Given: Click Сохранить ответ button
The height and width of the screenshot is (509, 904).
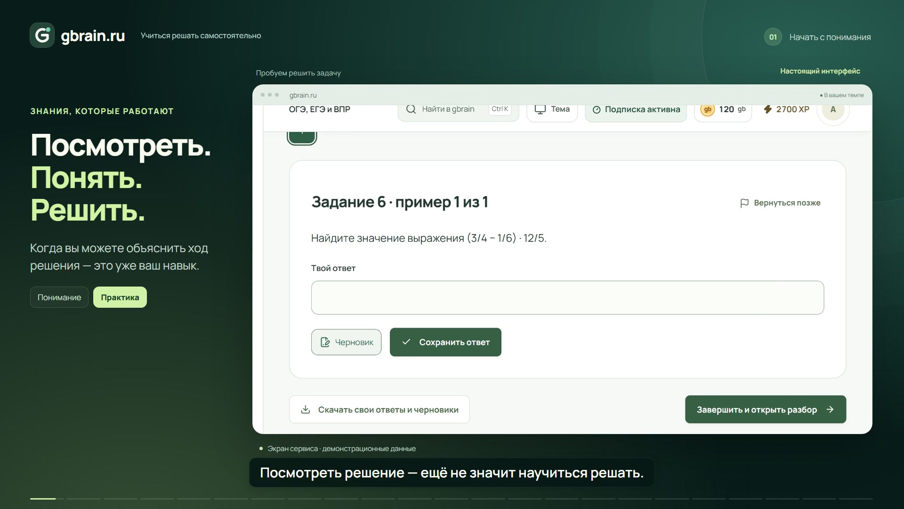Looking at the screenshot, I should (445, 342).
